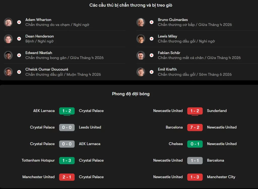This screenshot has height=189, width=258.
Task: Click the Phong độ đội bóng section heading
Action: [131, 93]
